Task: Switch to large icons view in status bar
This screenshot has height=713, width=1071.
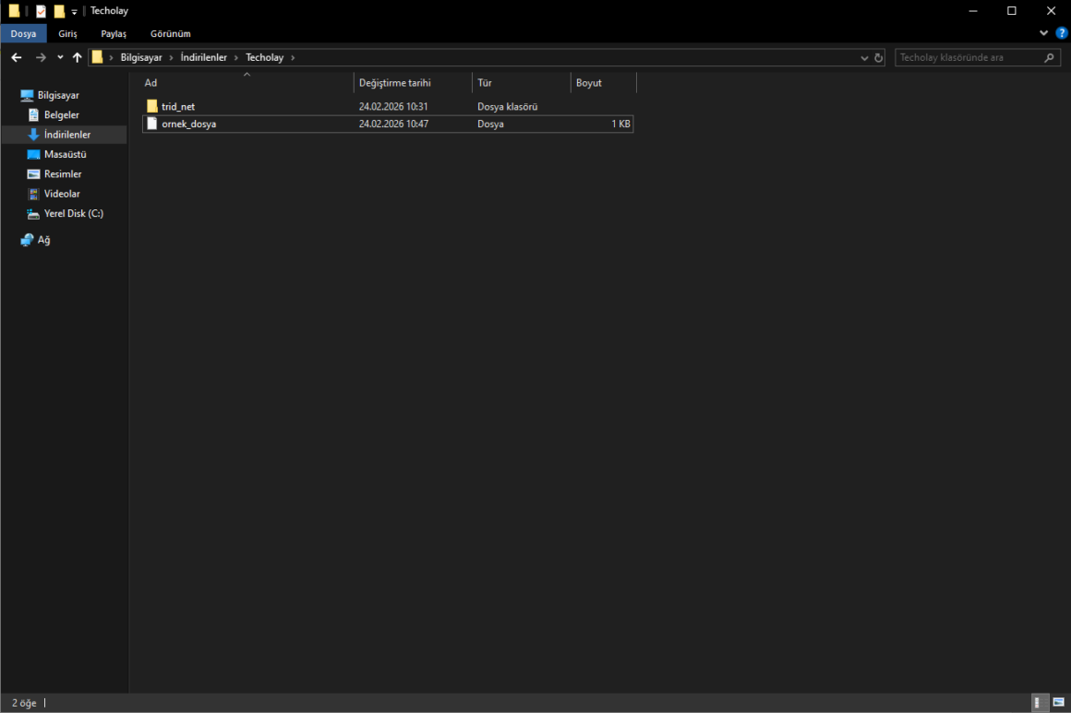Action: pyautogui.click(x=1058, y=703)
